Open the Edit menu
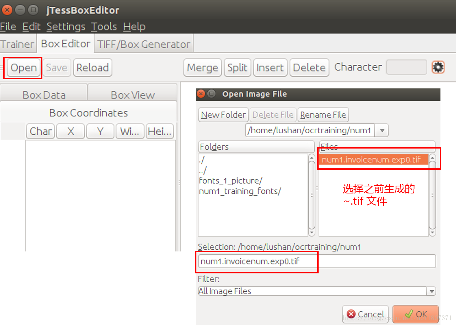 coord(31,27)
